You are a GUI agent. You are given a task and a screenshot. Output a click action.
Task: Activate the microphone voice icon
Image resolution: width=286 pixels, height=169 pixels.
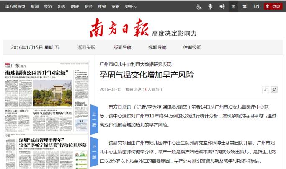(210, 7)
